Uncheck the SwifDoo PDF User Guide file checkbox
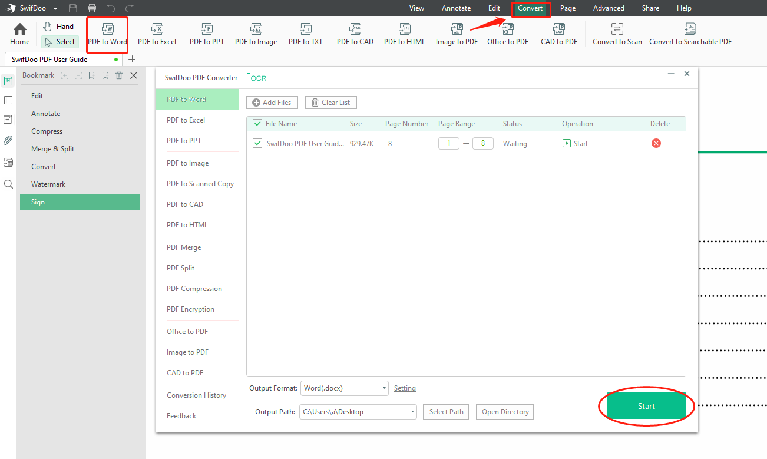Screen dimensions: 767x459 tap(257, 143)
